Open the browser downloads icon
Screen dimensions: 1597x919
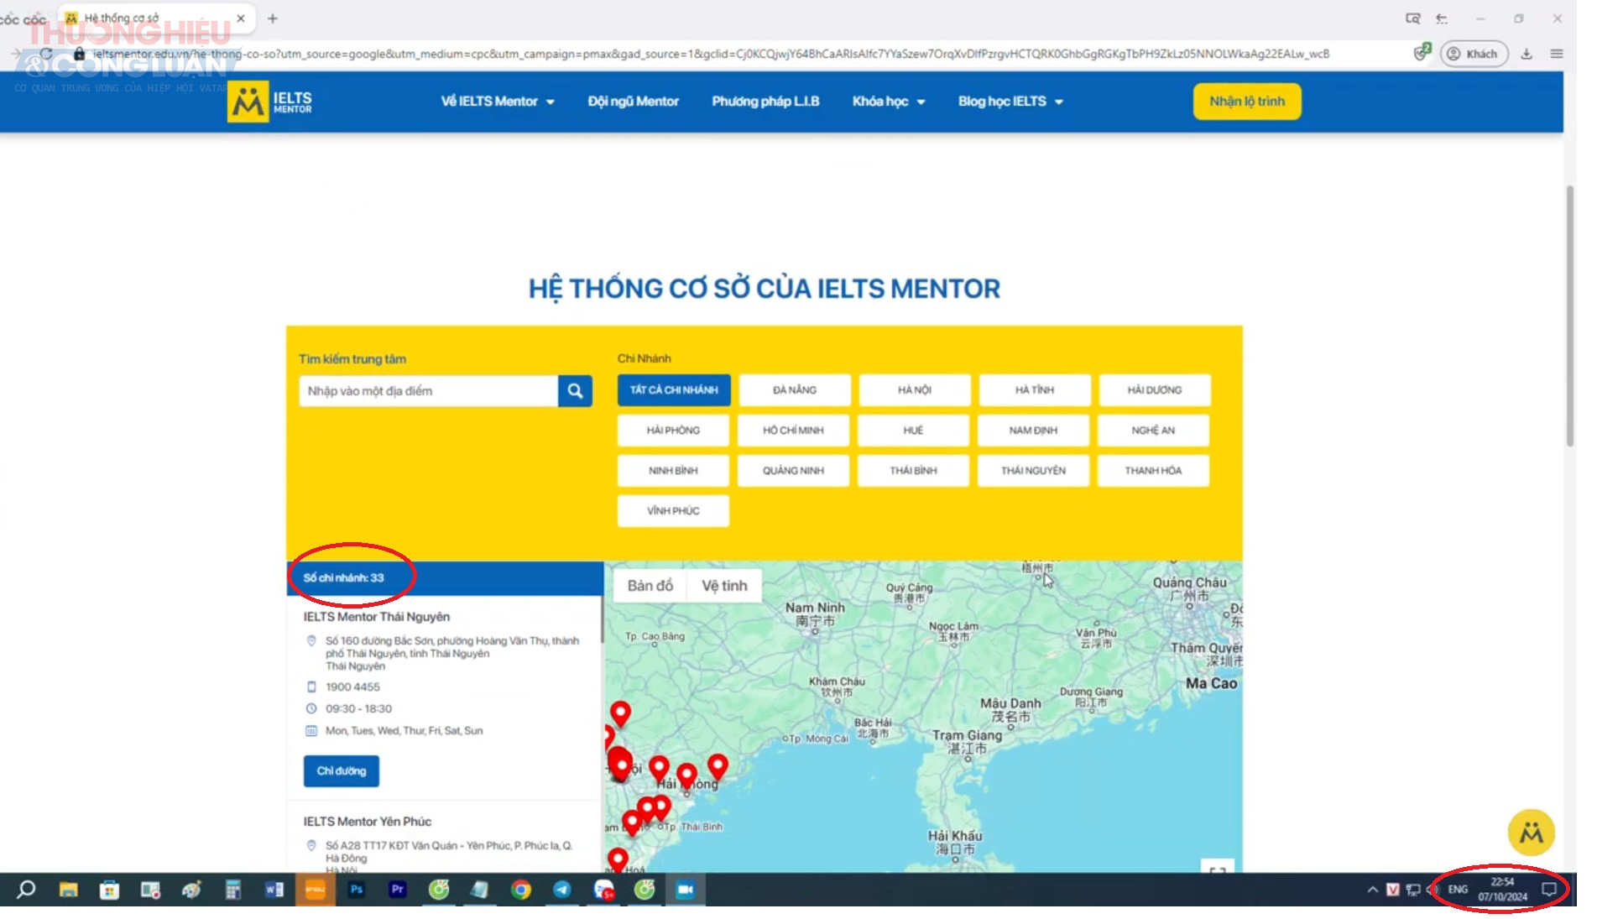point(1527,54)
